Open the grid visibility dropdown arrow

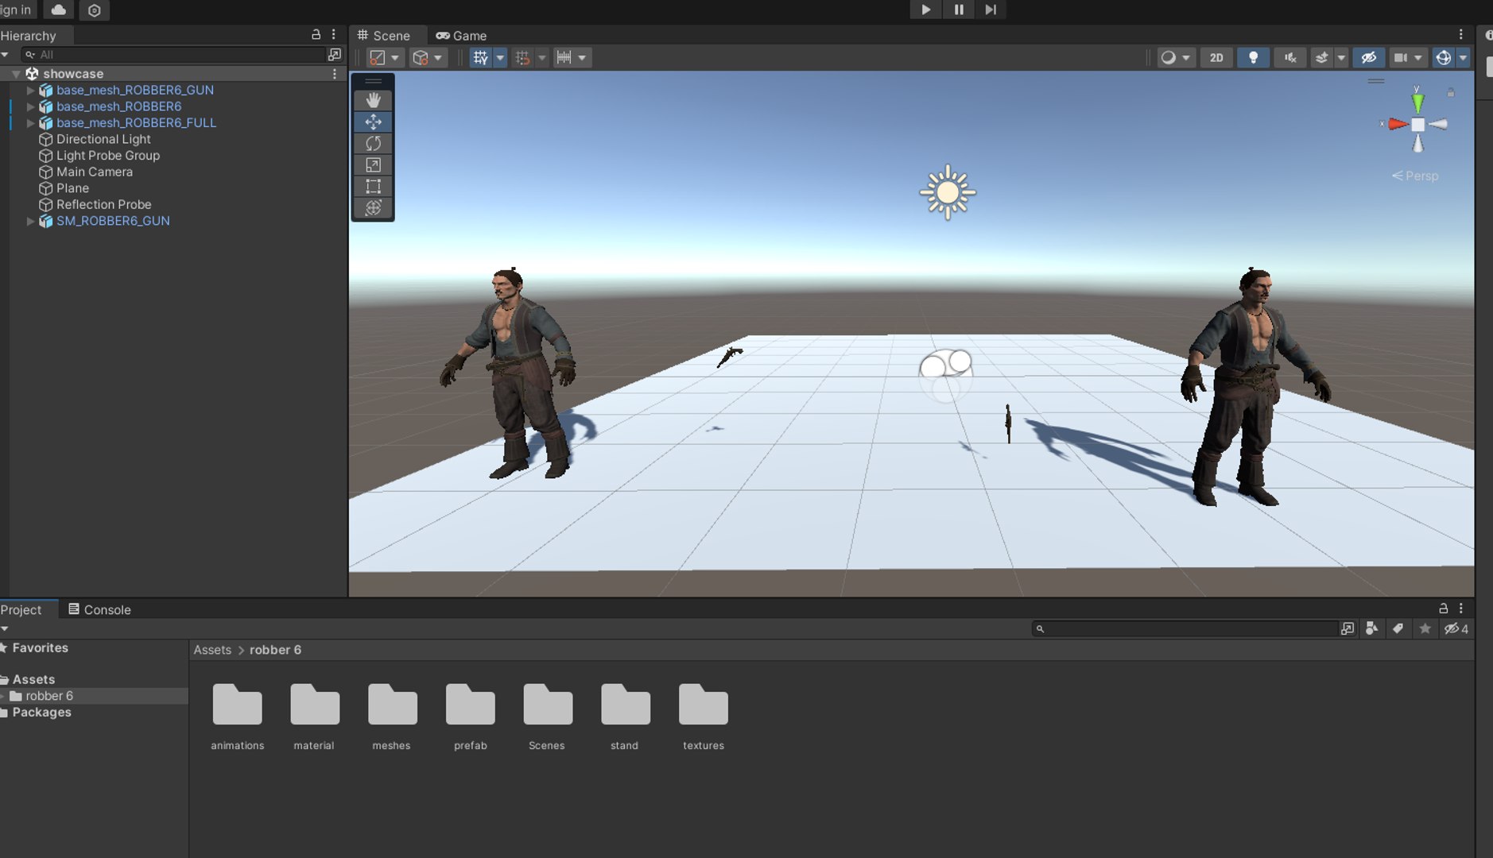[x=500, y=57]
